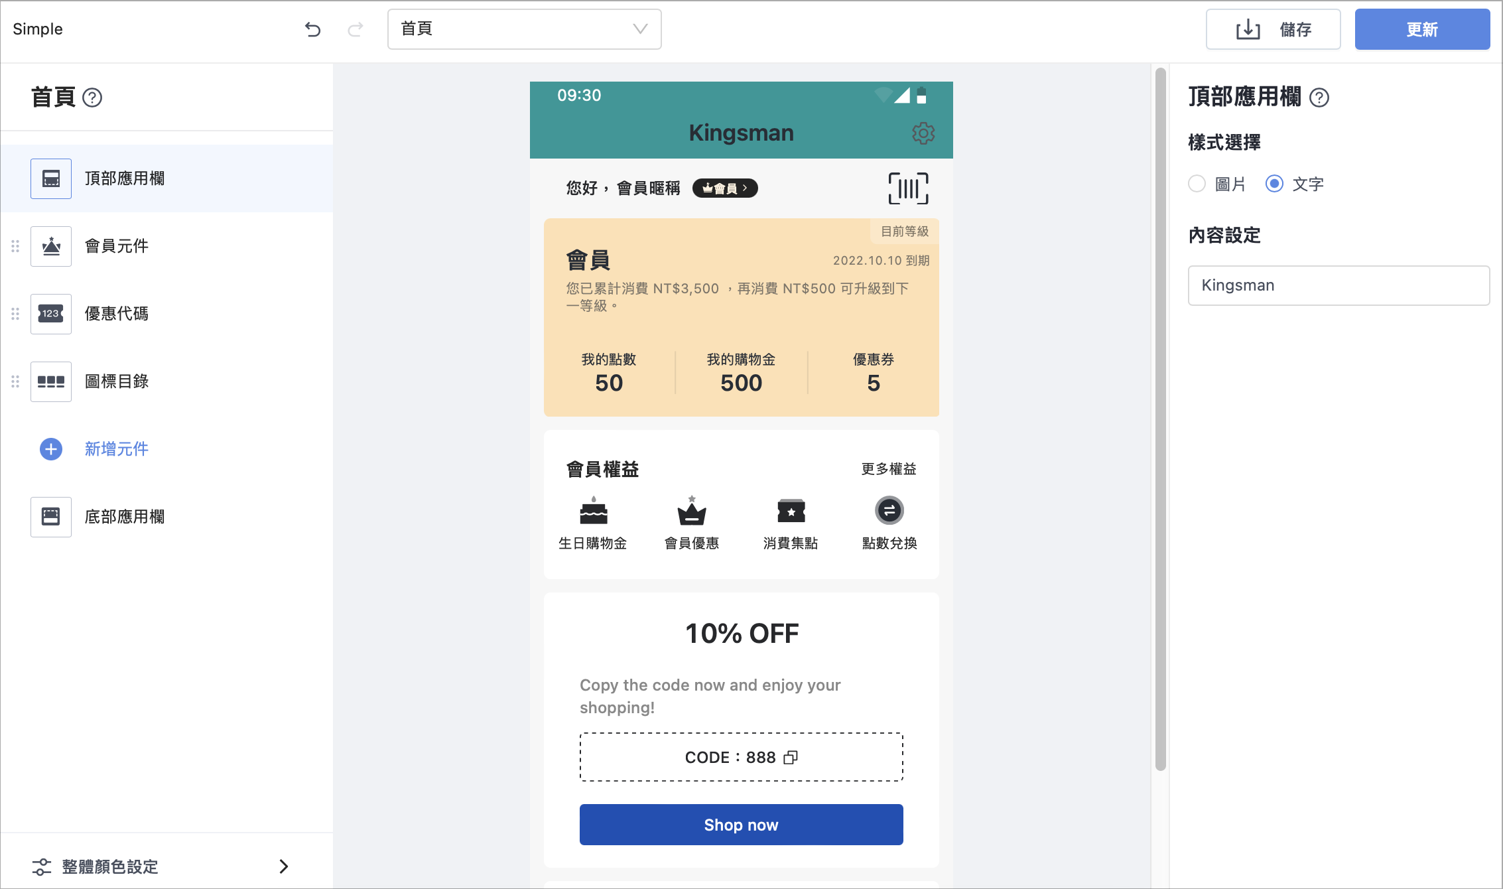Viewport: 1503px width, 889px height.
Task: Click the 10% OFF heading
Action: coord(742,634)
